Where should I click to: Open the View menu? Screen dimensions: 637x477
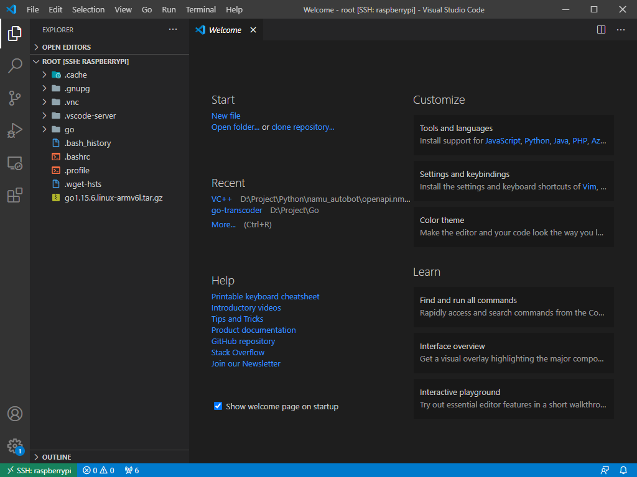pyautogui.click(x=123, y=9)
